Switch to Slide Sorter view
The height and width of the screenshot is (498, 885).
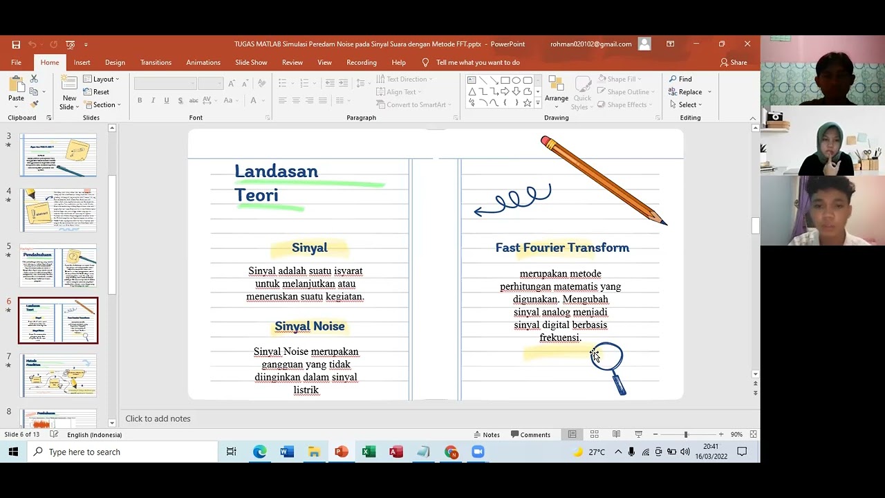[x=594, y=434]
